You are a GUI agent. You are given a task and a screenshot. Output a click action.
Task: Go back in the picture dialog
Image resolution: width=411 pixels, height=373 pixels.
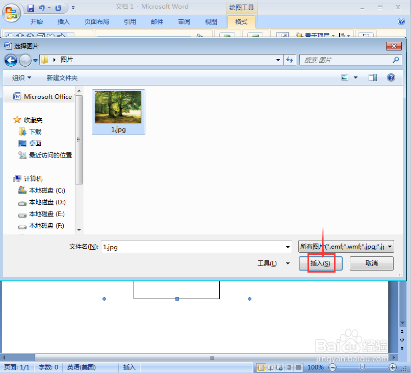pyautogui.click(x=11, y=60)
